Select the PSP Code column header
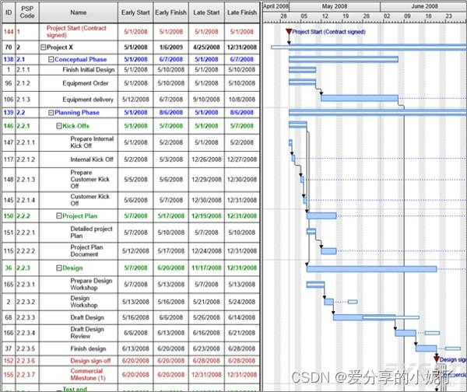Viewport: 467px width, 392px height. point(27,12)
